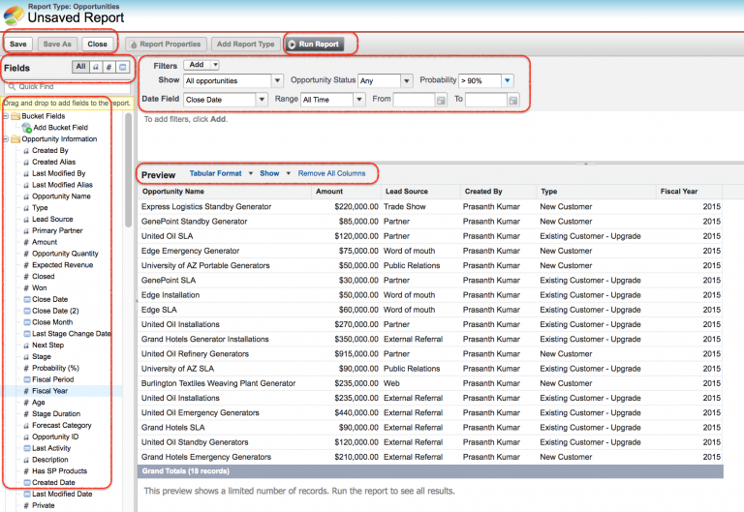Open the Add filter dropdown arrow
The height and width of the screenshot is (512, 744).
[215, 65]
